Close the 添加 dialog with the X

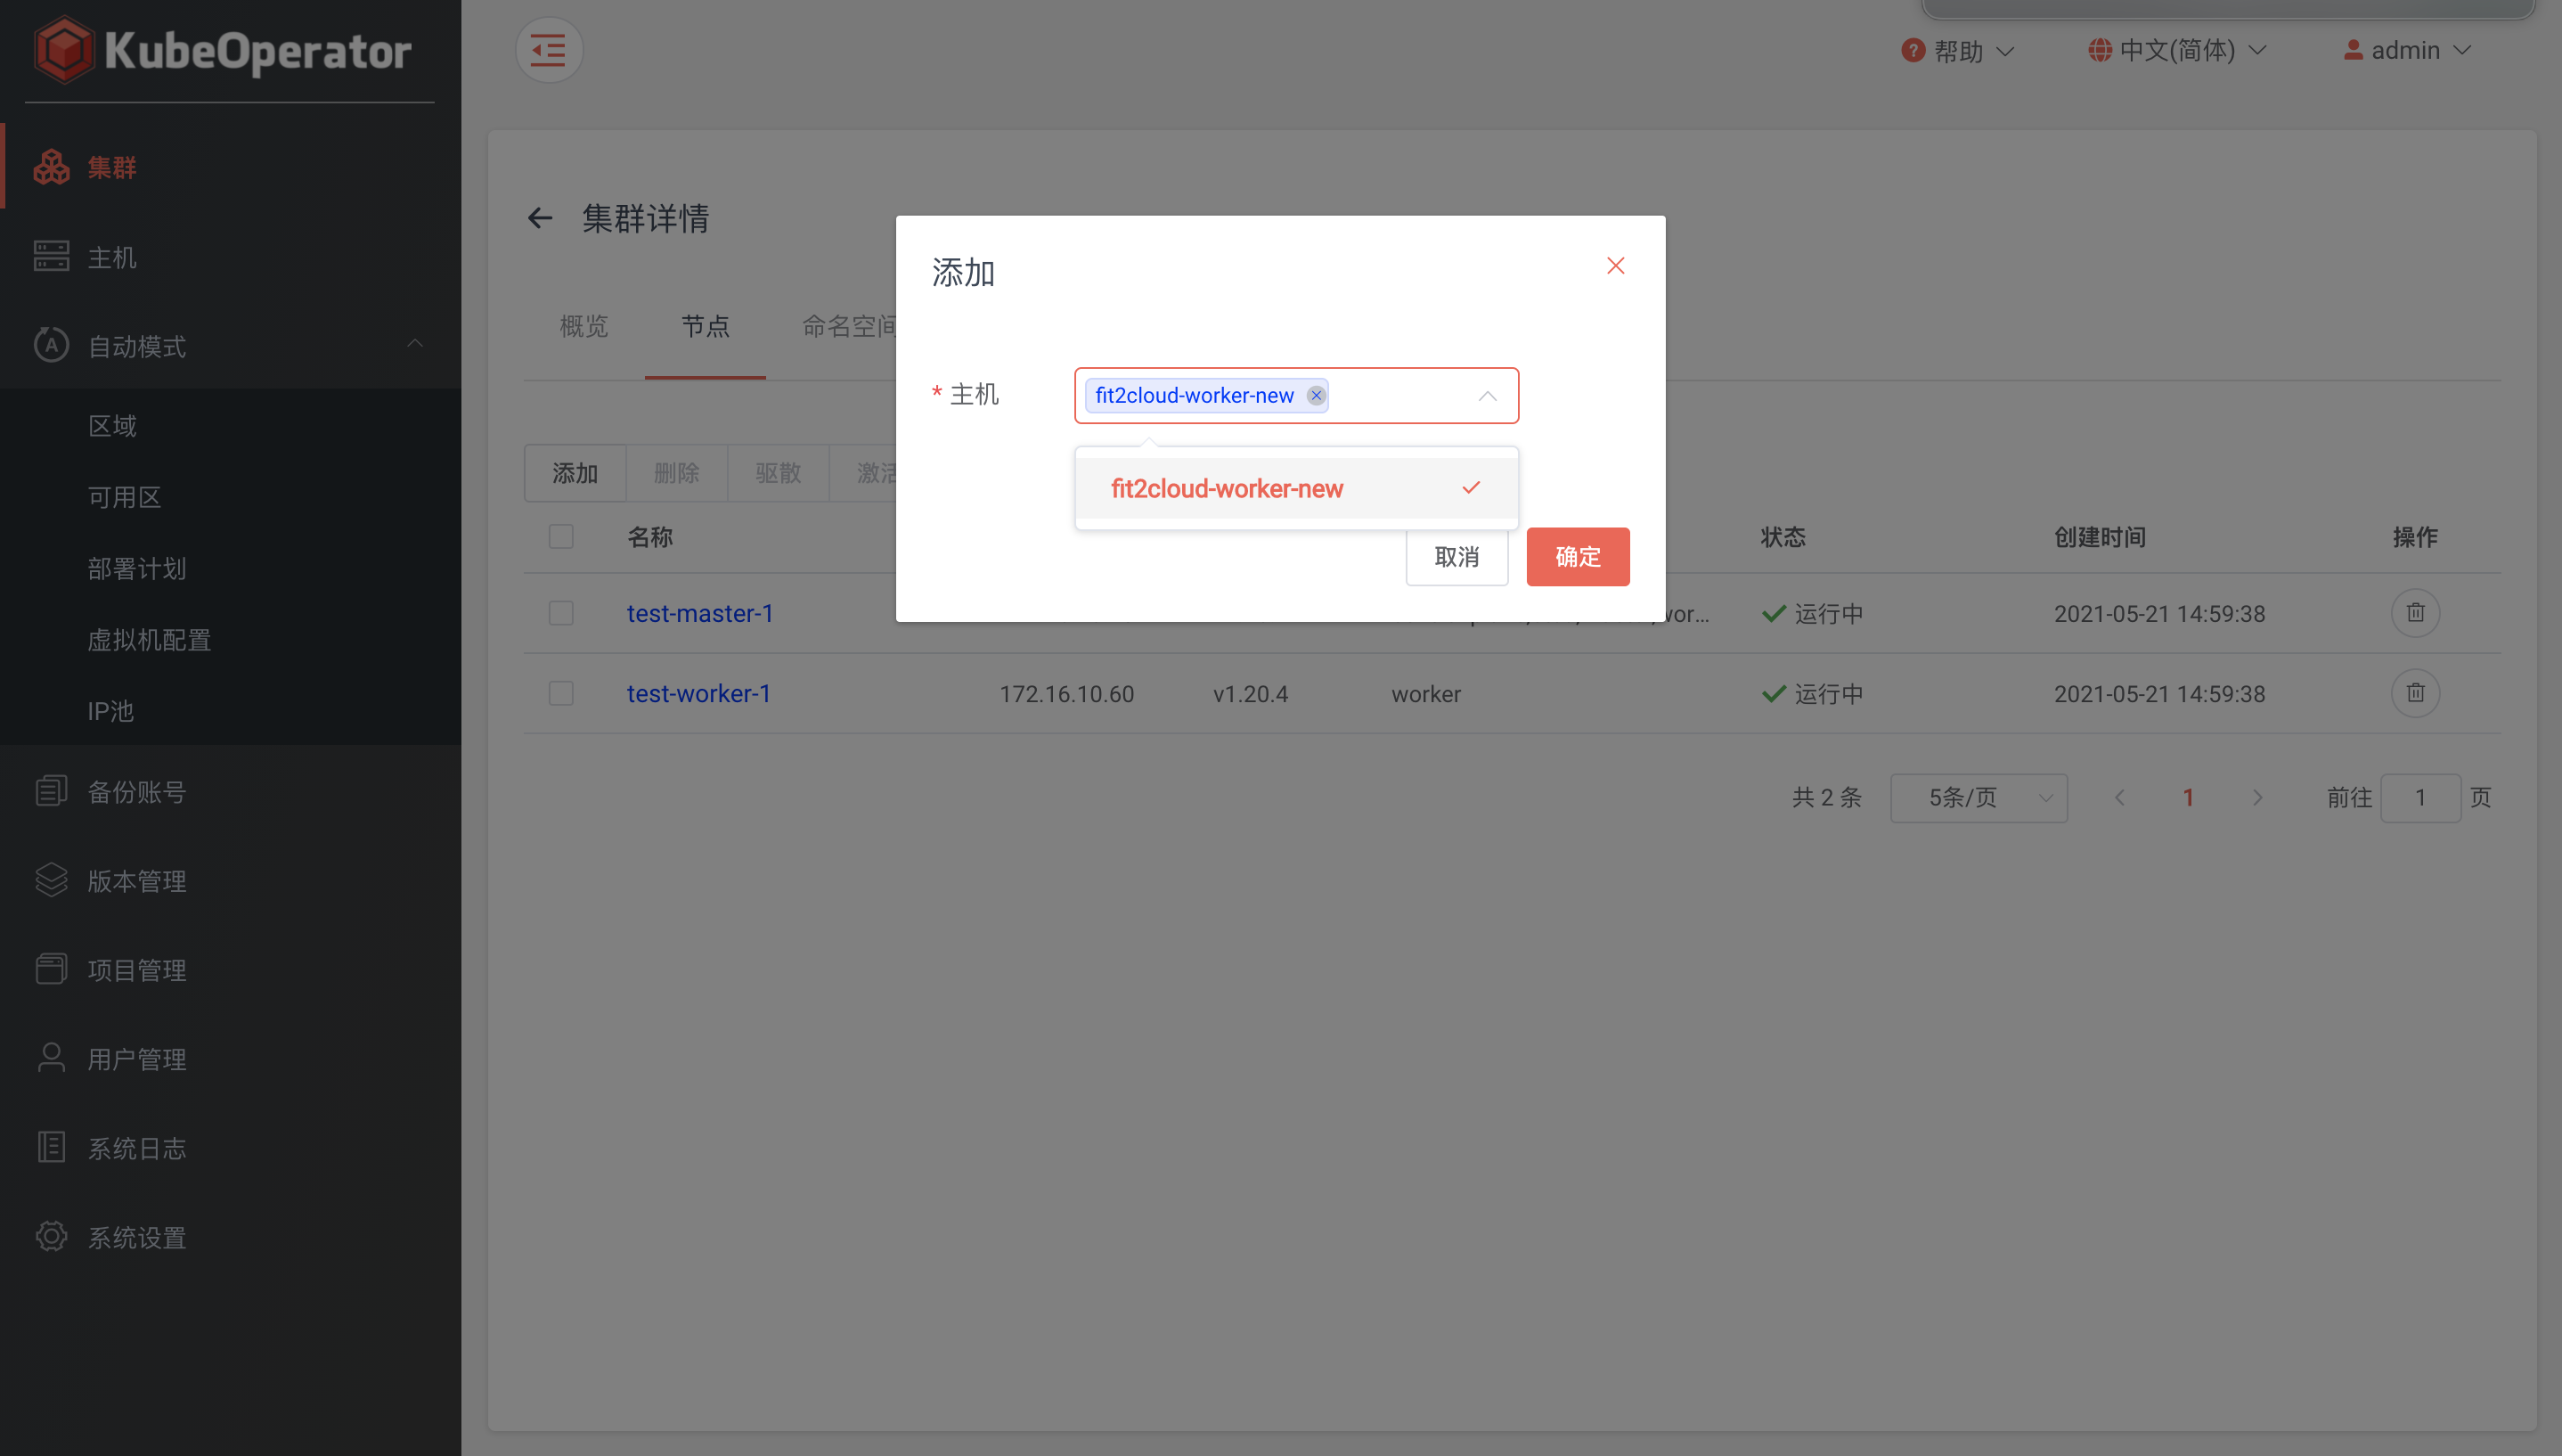pyautogui.click(x=1614, y=266)
